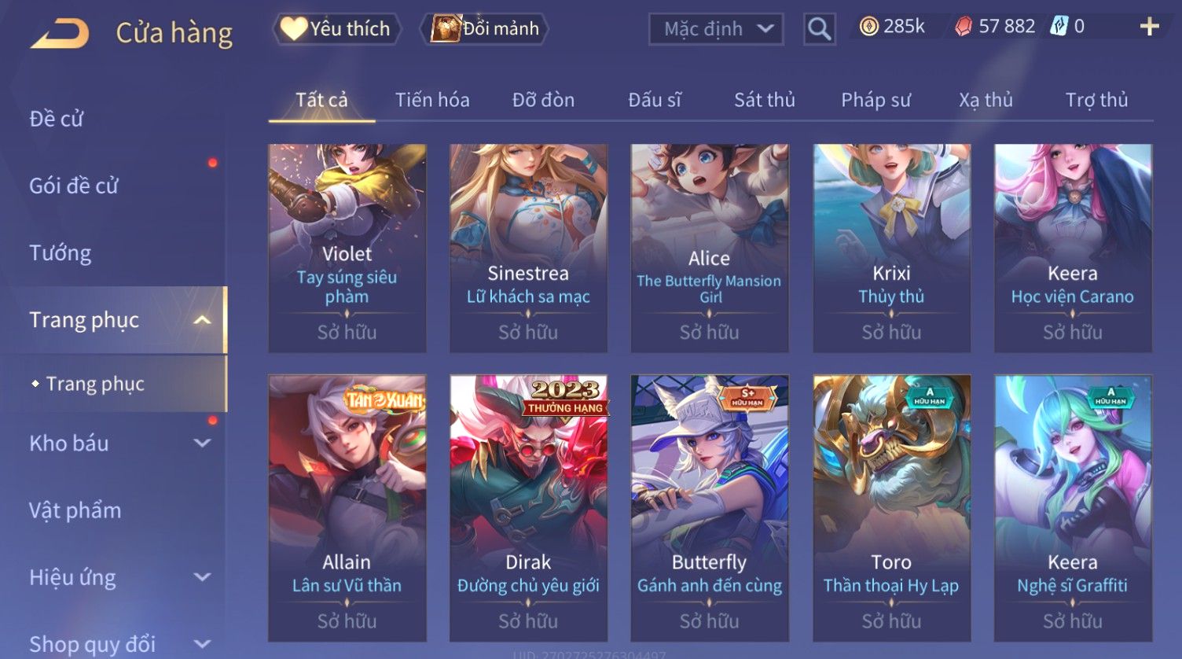Screen dimensions: 1182x659
Task: Tap the blue voucher ticket icon
Action: click(x=1059, y=27)
